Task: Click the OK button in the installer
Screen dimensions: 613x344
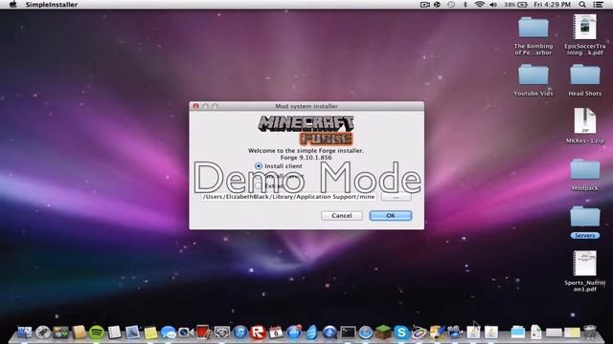Action: point(391,216)
